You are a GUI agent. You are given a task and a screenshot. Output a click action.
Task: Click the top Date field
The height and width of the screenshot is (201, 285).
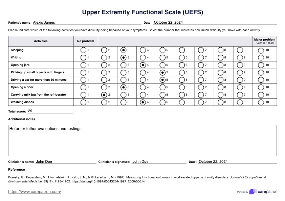pyautogui.click(x=215, y=23)
